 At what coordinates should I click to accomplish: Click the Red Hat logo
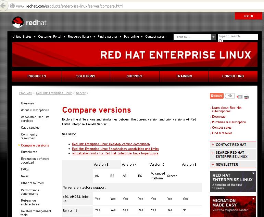[30, 22]
